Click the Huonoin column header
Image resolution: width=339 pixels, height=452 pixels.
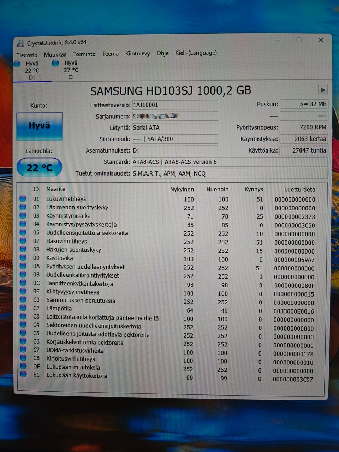click(218, 189)
